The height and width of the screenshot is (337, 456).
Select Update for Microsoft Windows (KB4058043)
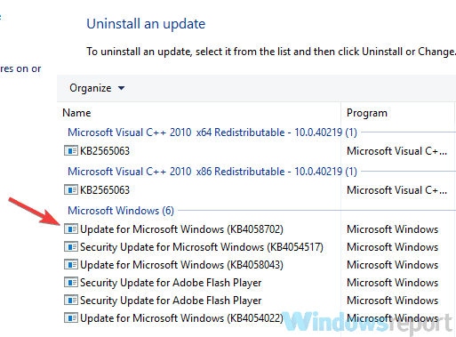coord(181,265)
